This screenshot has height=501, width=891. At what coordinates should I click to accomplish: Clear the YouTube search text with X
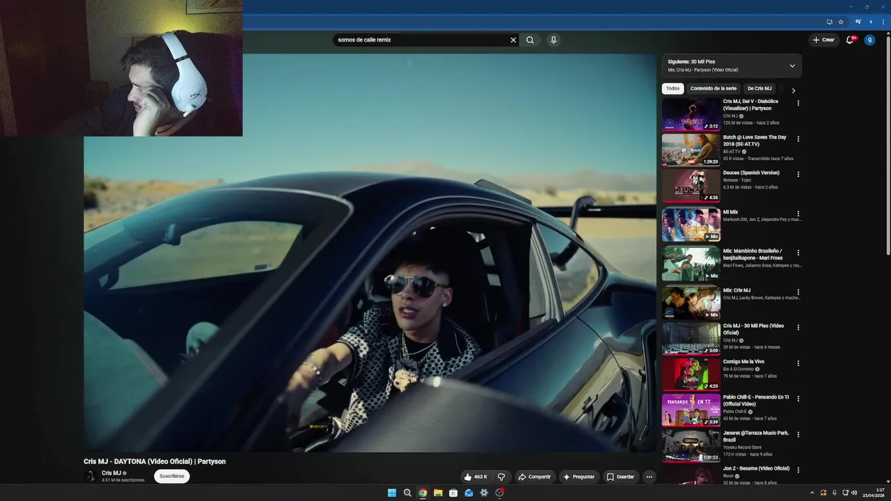pyautogui.click(x=514, y=40)
